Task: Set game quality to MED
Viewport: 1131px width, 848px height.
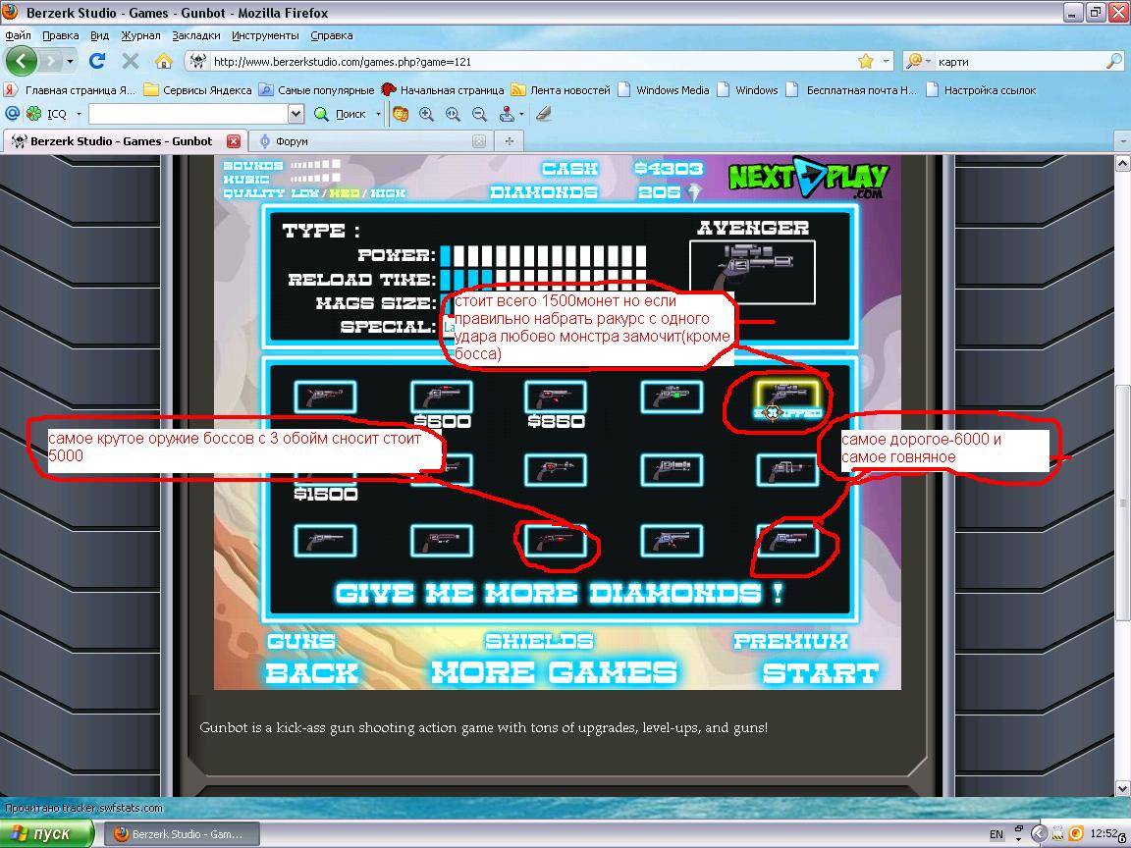Action: (x=344, y=193)
